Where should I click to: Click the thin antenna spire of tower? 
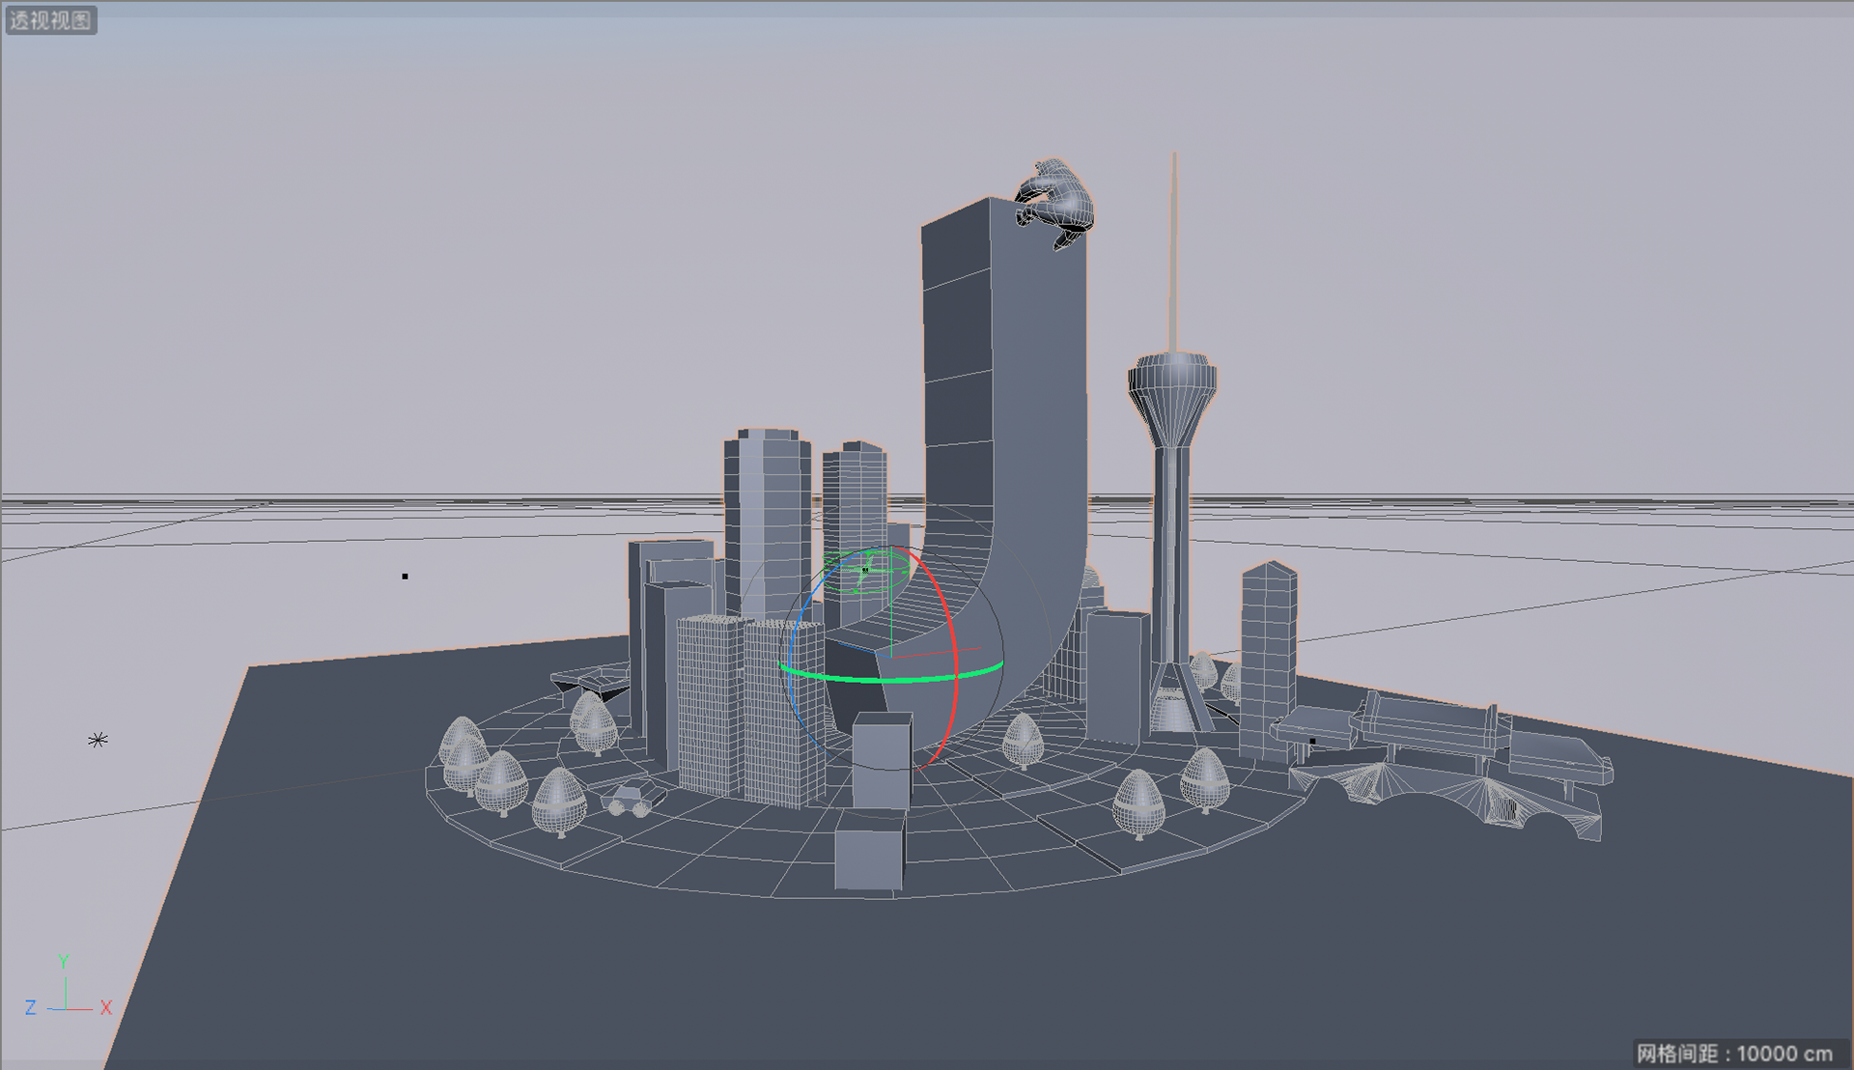coord(1174,251)
